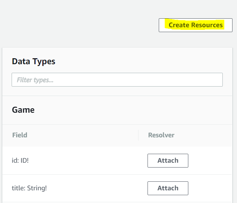
Task: Select the Game type heading
Action: (x=23, y=110)
